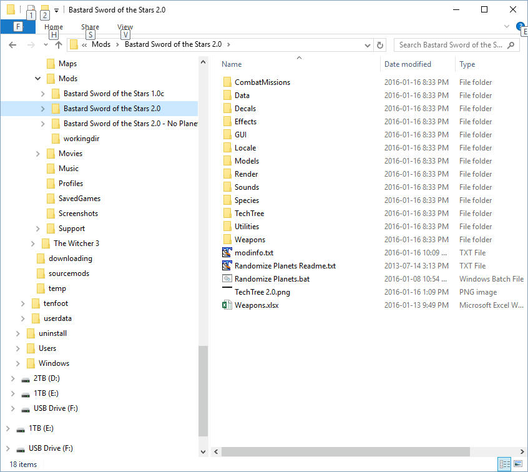
Task: Click the horizontal scrollbar thumb
Action: tap(345, 452)
